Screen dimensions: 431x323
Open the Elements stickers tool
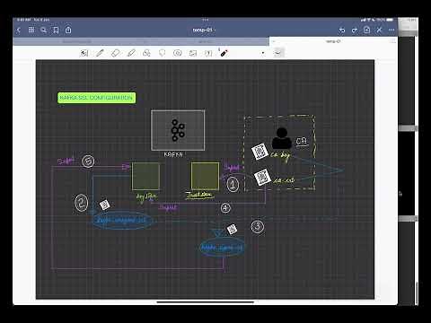tap(178, 53)
